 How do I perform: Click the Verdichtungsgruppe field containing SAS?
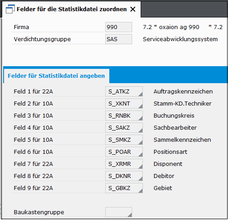pyautogui.click(x=119, y=39)
